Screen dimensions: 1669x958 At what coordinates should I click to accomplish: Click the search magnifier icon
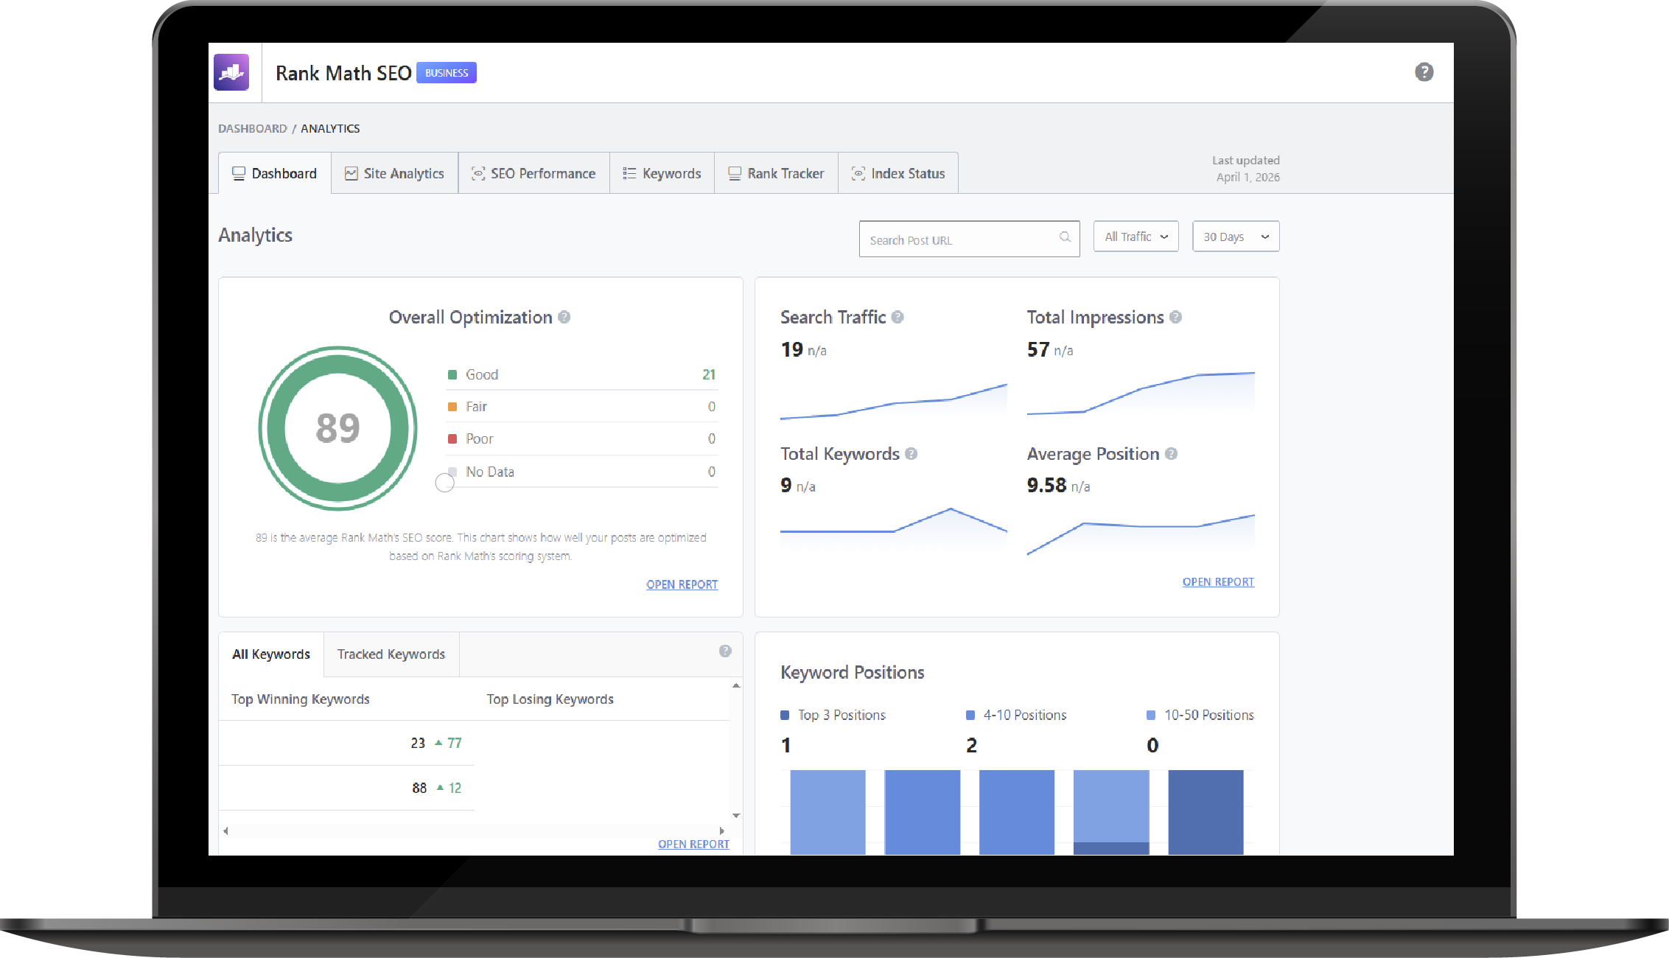pyautogui.click(x=1065, y=237)
